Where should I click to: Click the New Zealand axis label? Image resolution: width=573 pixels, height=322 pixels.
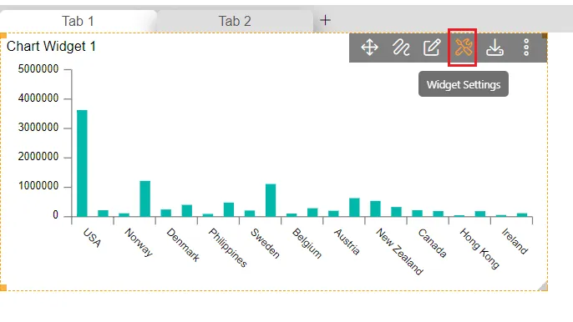[399, 252]
